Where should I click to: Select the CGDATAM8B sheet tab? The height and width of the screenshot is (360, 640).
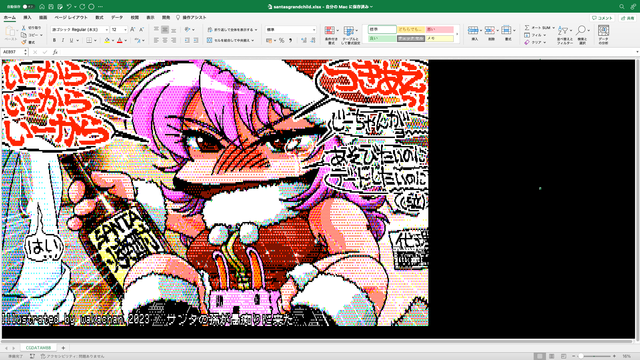coord(38,348)
